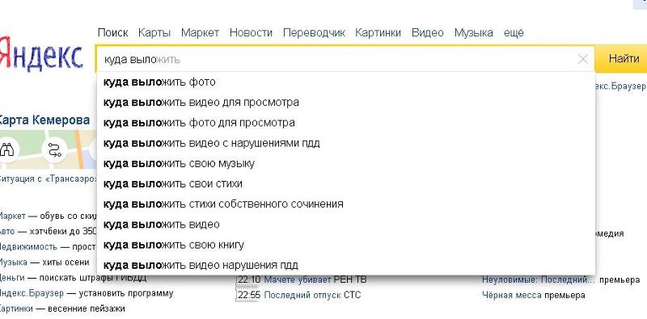Open the Картинки link in services list

pos(15,309)
